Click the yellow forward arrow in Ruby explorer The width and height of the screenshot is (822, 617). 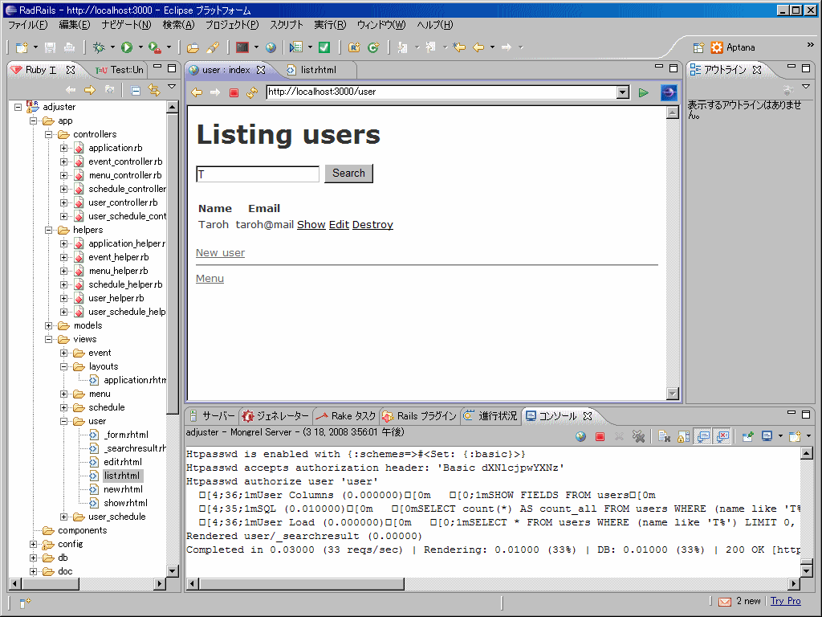(x=90, y=90)
